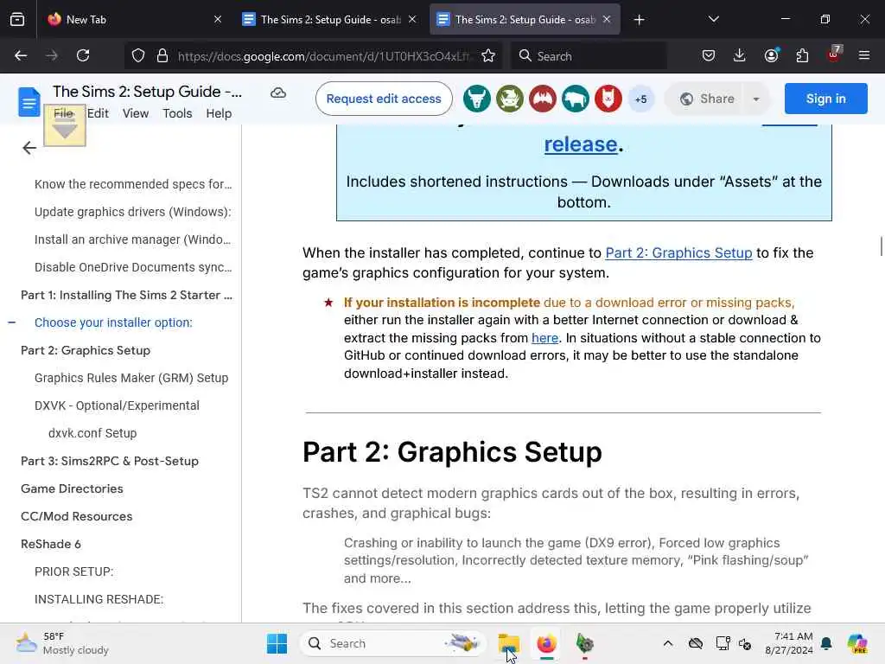The width and height of the screenshot is (885, 664).
Task: Open the Part 2: Graphics Setup link
Action: coord(678,253)
